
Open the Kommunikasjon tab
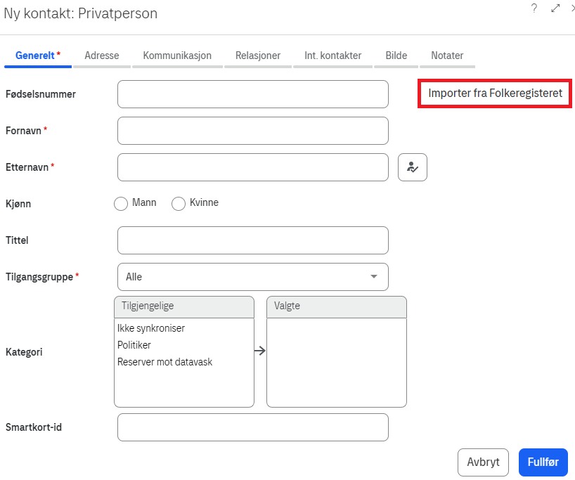coord(177,56)
